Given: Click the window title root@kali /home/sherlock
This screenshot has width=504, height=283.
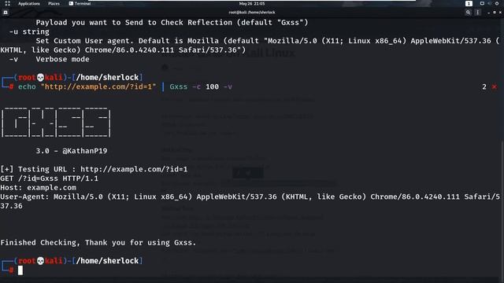Looking at the screenshot, I should tap(252, 13).
